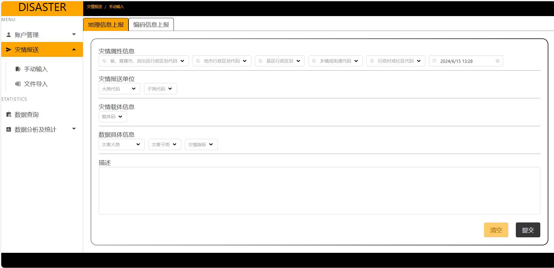Click the MENU section label
The height and width of the screenshot is (268, 554).
tap(8, 20)
